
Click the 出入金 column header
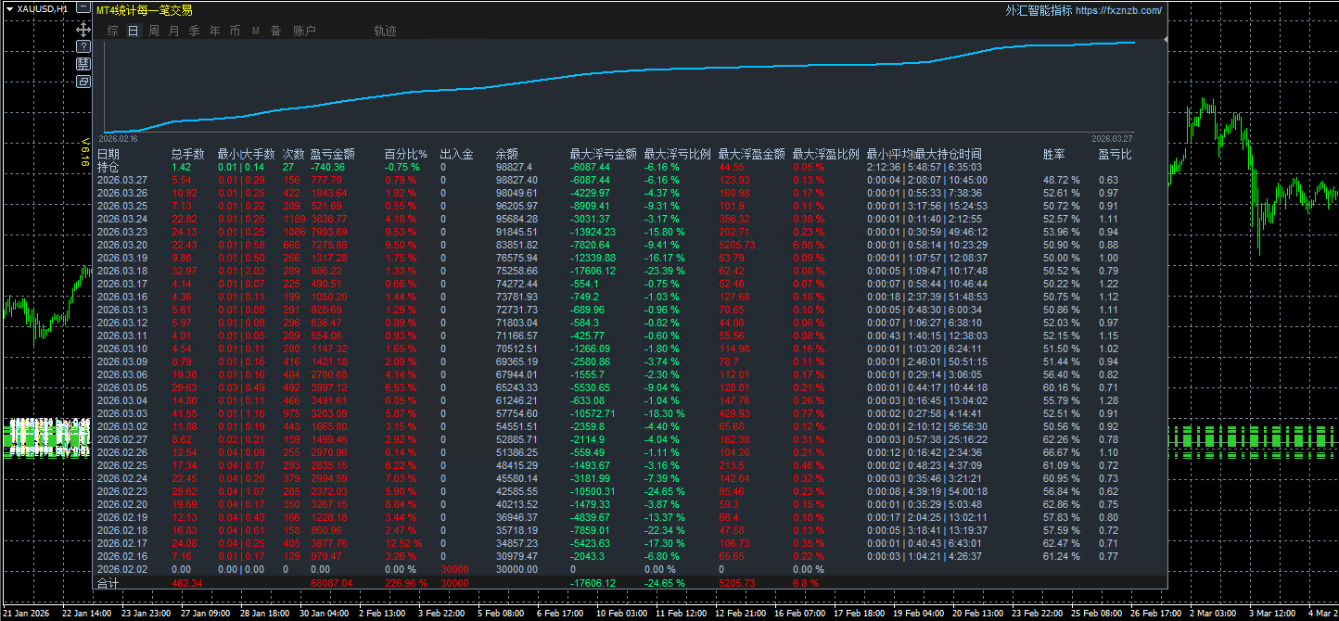[x=457, y=154]
